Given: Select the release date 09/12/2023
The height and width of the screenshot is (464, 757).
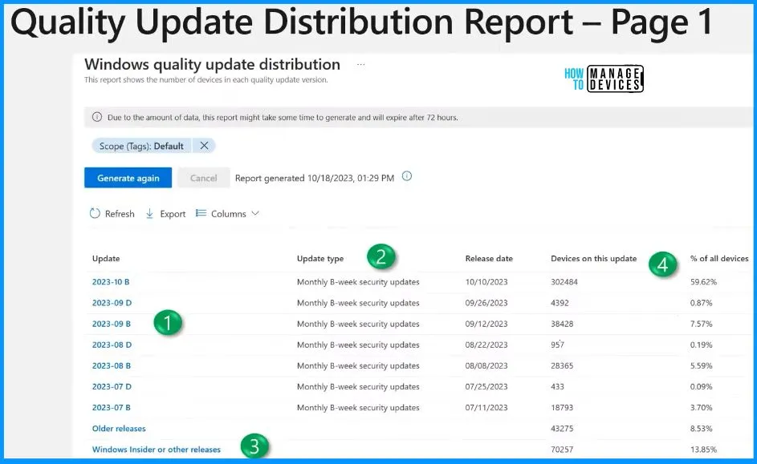Looking at the screenshot, I should 486,324.
